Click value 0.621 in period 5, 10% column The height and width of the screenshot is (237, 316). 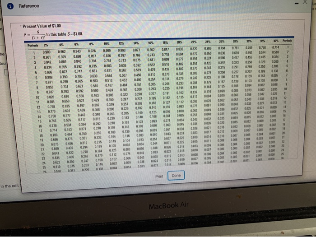pos(108,71)
